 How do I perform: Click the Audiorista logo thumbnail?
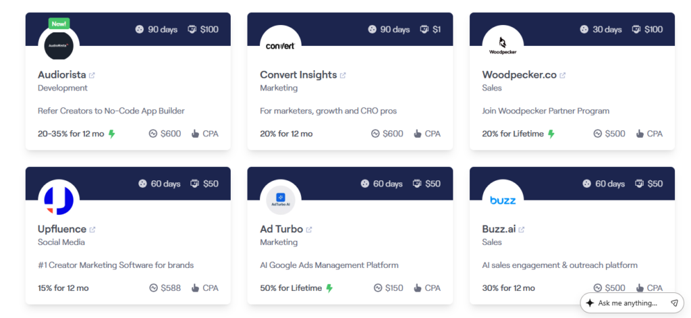click(x=59, y=46)
